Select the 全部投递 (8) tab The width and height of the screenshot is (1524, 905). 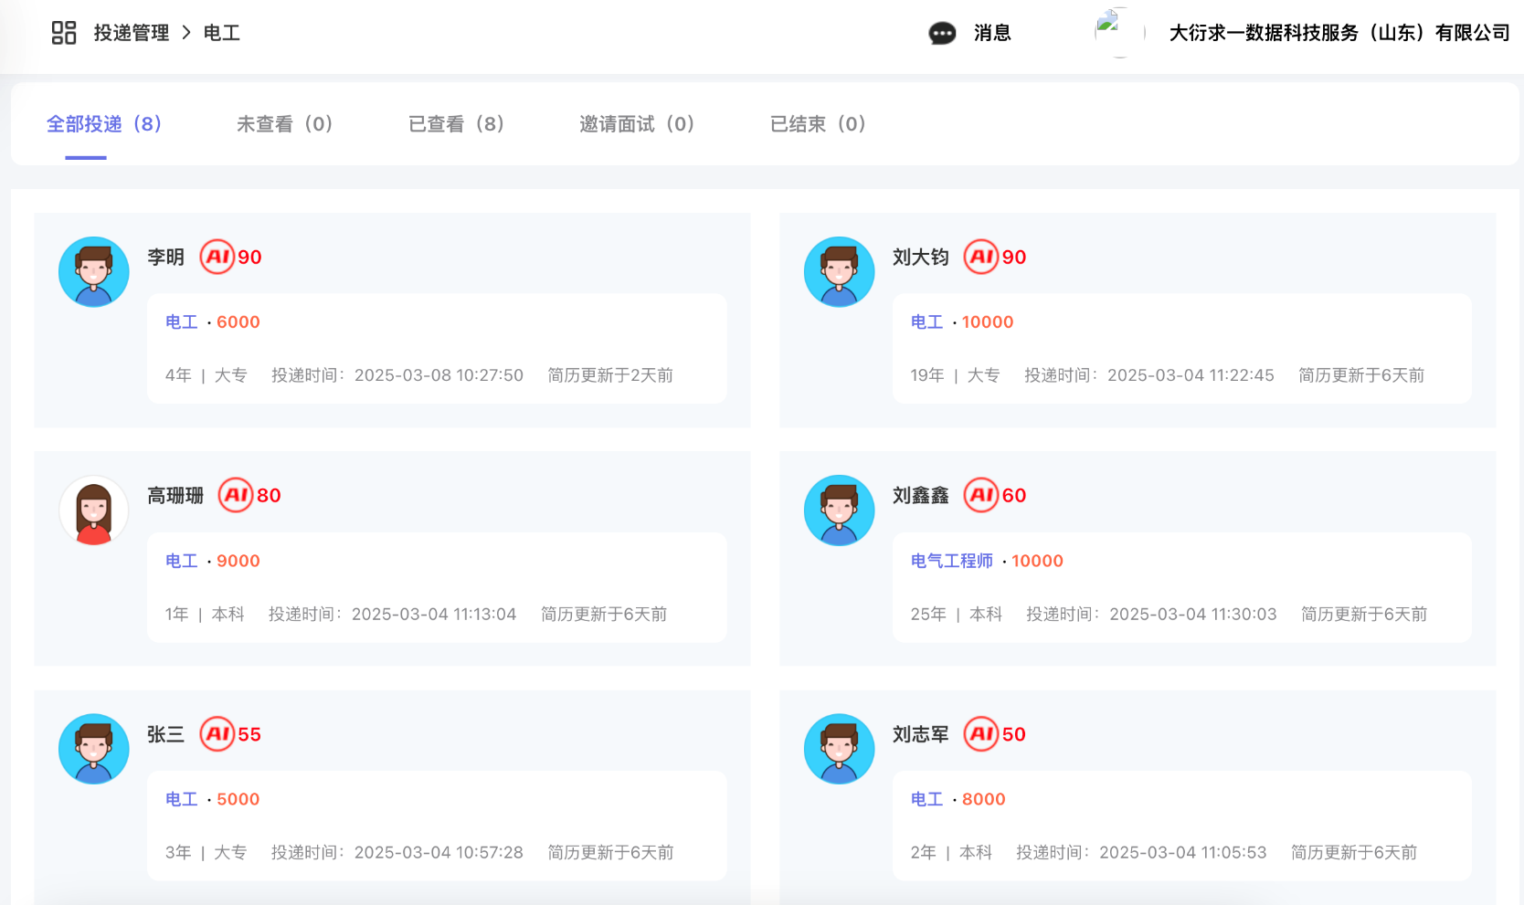pos(104,124)
